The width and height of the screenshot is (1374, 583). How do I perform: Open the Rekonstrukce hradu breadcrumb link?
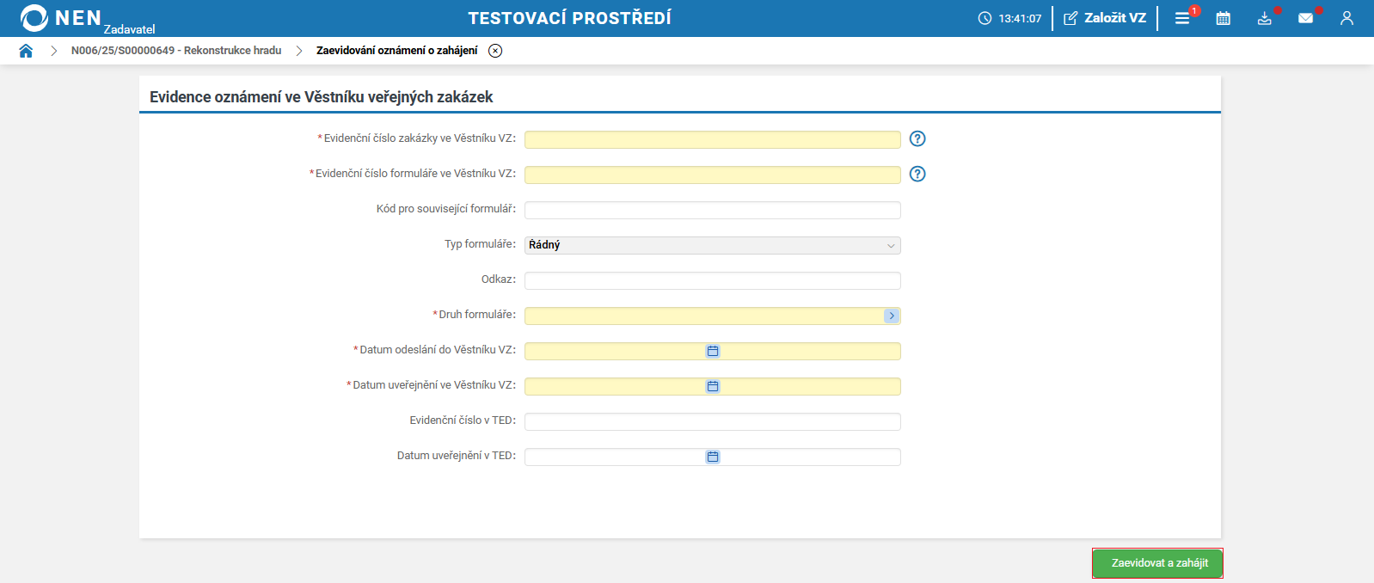(x=176, y=51)
